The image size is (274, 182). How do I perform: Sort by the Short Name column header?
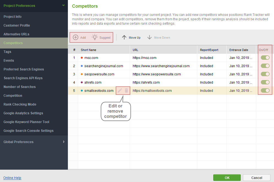(x=104, y=50)
